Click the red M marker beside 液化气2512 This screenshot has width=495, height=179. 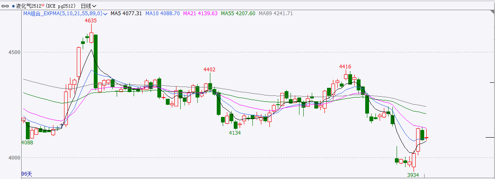point(43,5)
